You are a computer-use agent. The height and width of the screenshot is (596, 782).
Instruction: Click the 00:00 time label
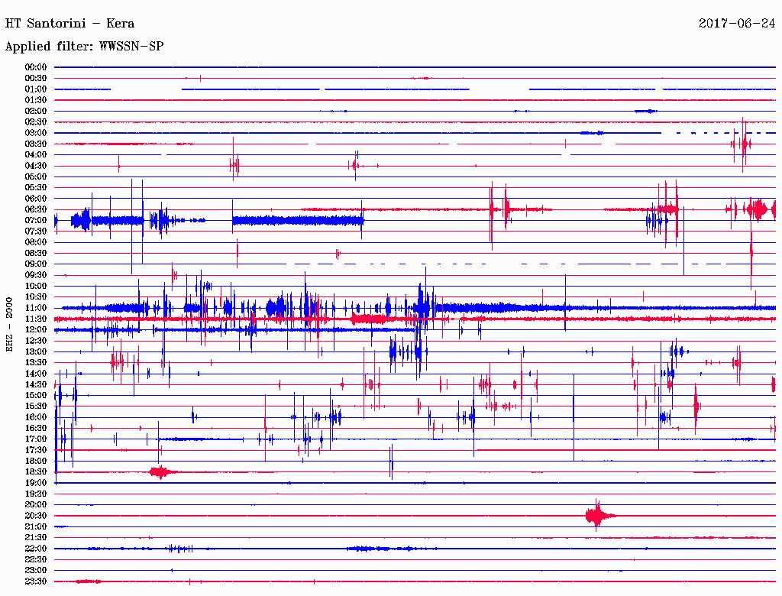coord(36,67)
